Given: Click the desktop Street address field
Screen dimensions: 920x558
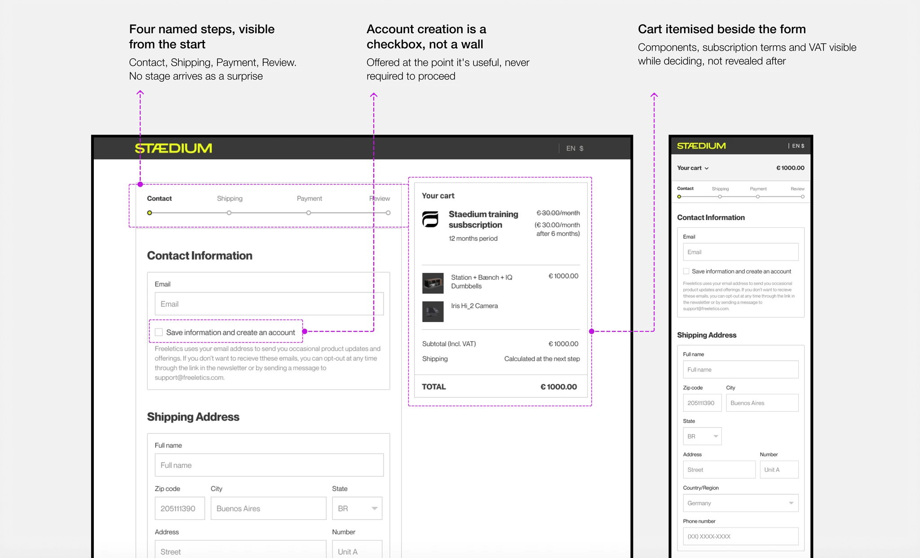Looking at the screenshot, I should [x=240, y=550].
